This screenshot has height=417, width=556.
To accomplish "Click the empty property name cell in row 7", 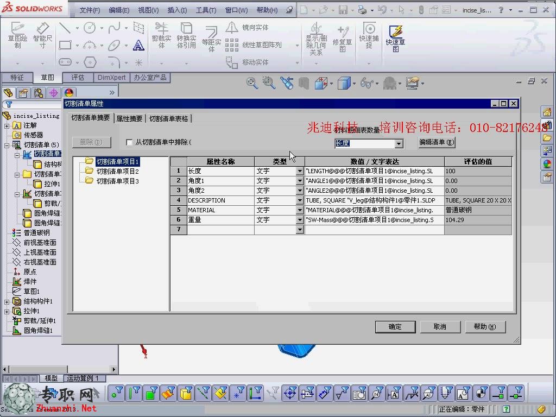I will [220, 230].
